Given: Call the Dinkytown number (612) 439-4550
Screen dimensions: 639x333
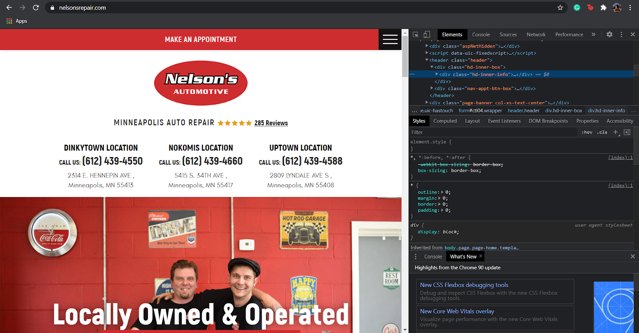Looking at the screenshot, I should tap(112, 161).
